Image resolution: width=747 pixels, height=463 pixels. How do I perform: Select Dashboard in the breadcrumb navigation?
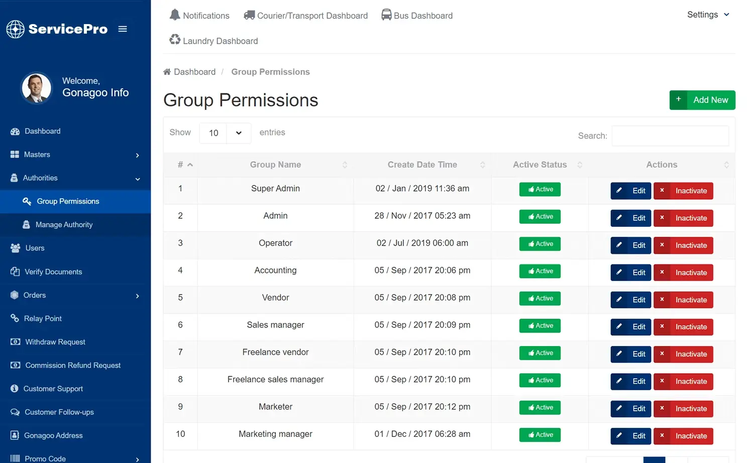194,71
